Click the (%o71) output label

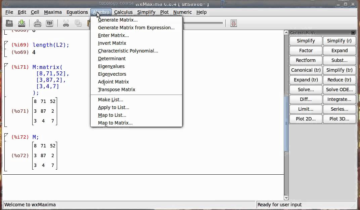click(x=20, y=111)
